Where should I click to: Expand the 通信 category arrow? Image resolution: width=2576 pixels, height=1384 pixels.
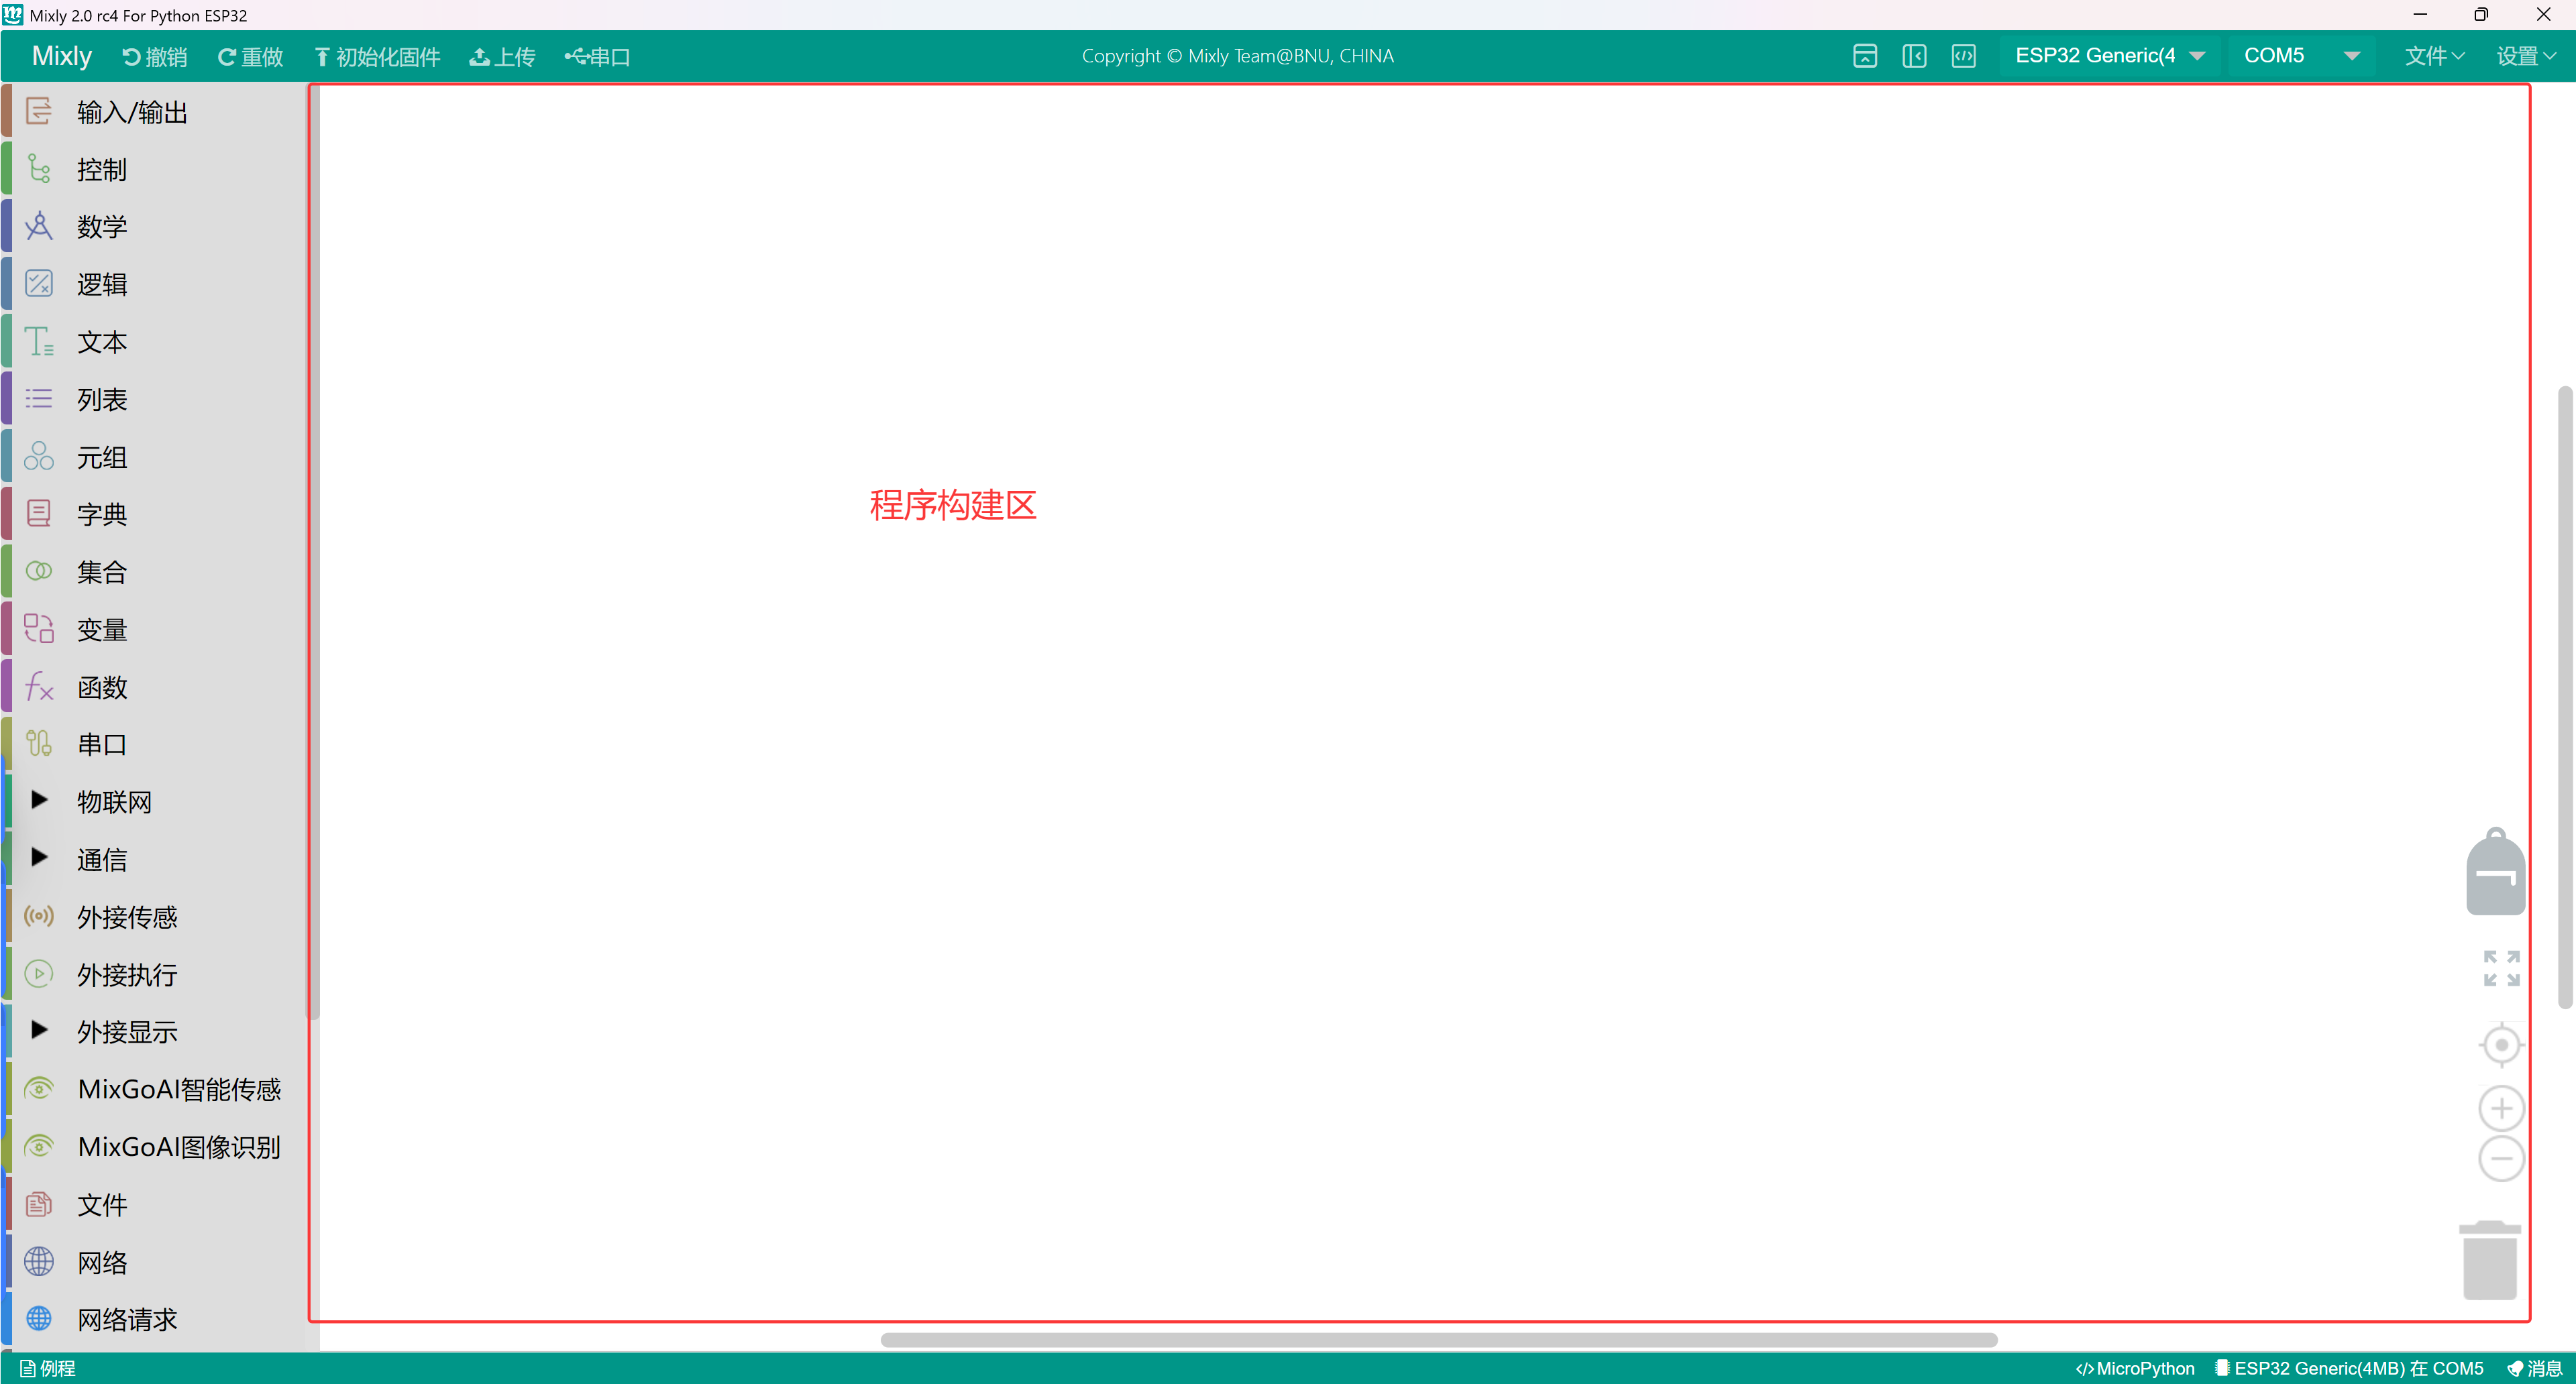click(x=40, y=858)
